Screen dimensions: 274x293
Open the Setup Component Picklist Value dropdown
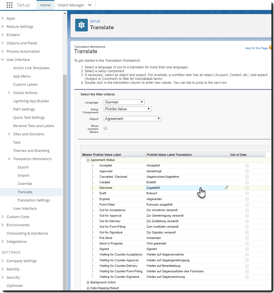(127, 109)
